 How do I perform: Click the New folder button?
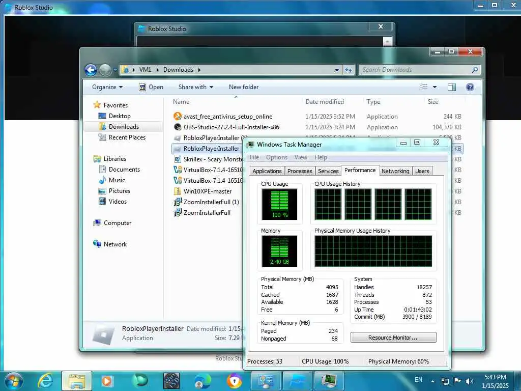[244, 87]
